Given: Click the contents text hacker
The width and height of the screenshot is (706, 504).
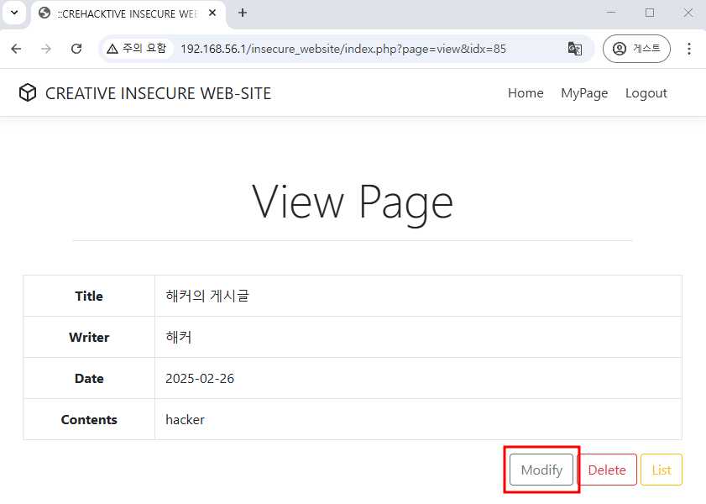Looking at the screenshot, I should coord(185,420).
